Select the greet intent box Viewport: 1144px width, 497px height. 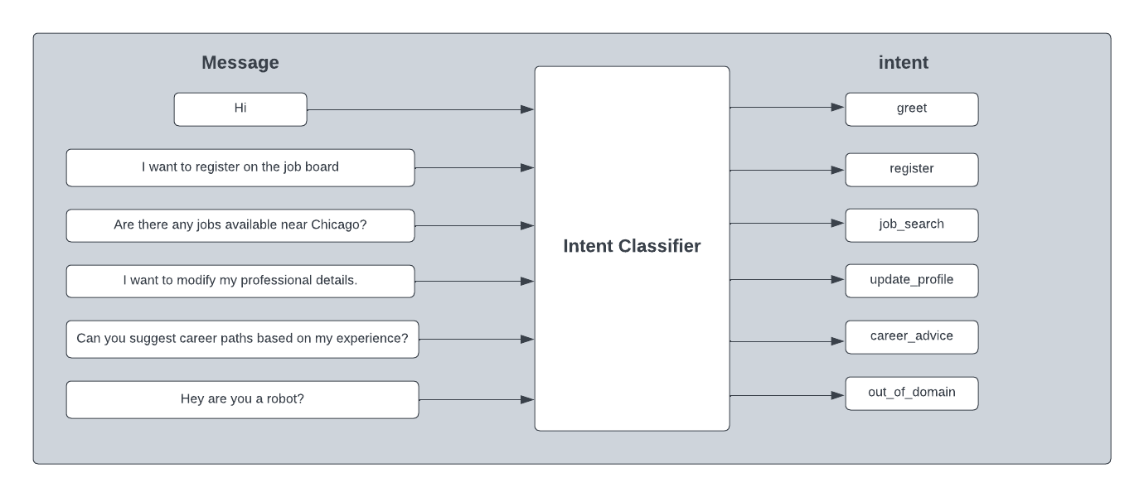click(911, 109)
